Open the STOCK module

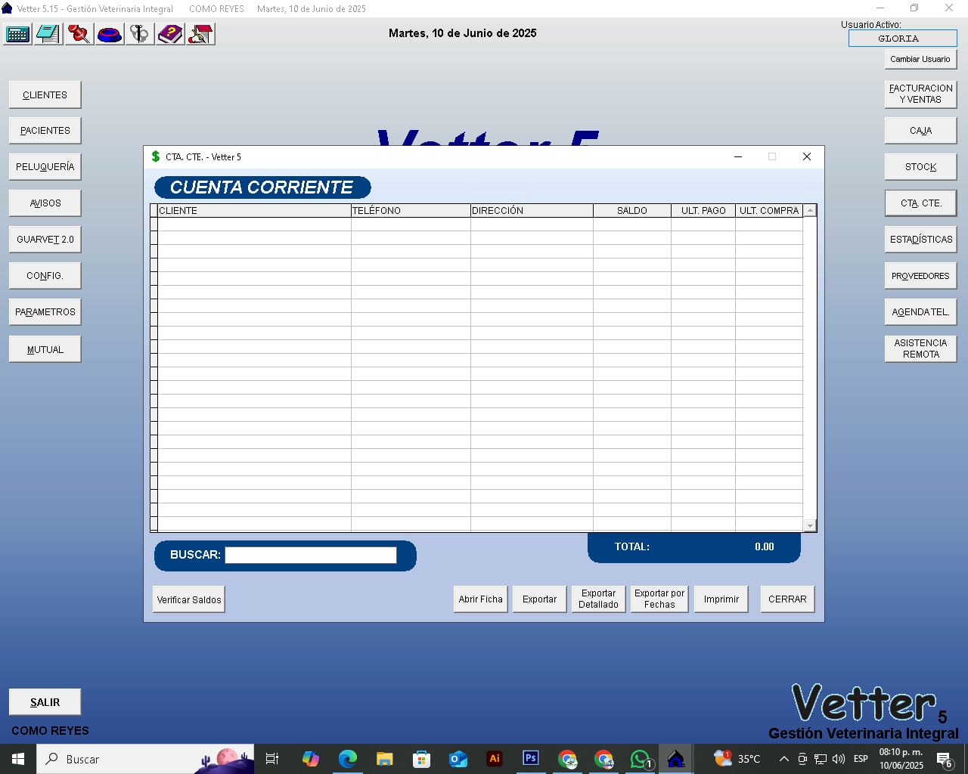(x=920, y=166)
